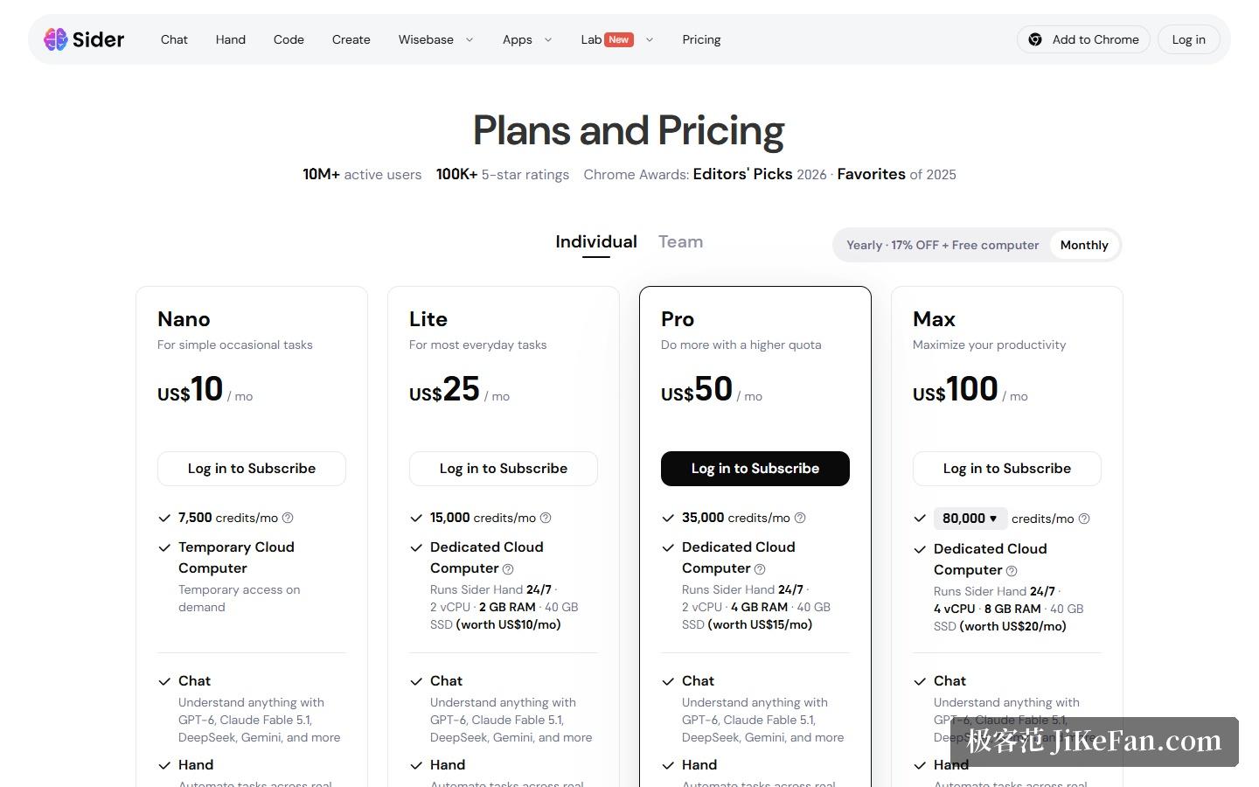Open the 80,000 credits dropdown
Viewport: 1259px width, 787px height.
970,519
